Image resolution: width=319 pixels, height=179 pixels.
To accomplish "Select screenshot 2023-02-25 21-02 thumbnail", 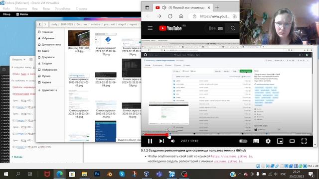I will pos(79,76).
